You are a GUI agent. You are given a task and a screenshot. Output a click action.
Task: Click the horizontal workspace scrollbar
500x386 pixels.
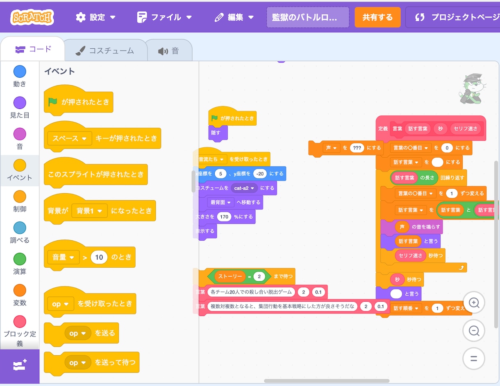pos(327,381)
